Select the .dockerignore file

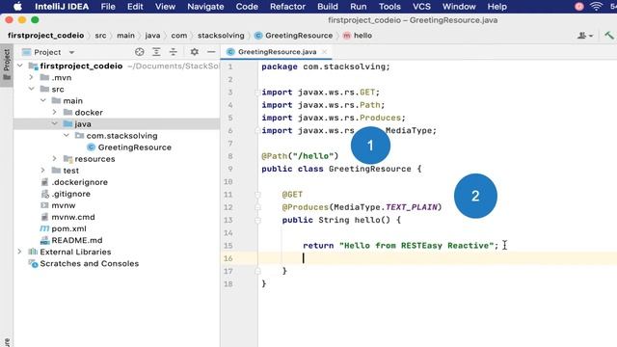click(x=79, y=182)
